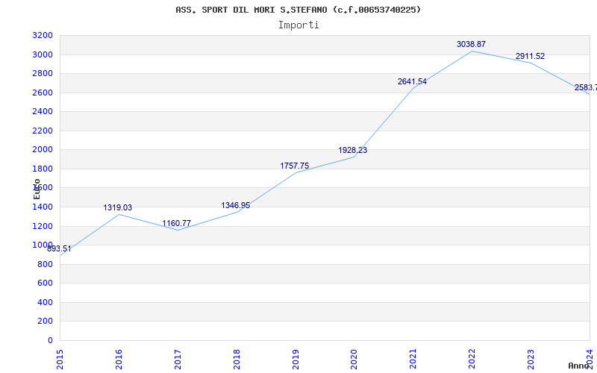Click the y-axis value 3200
Image resolution: width=597 pixels, height=373 pixels.
pos(43,36)
